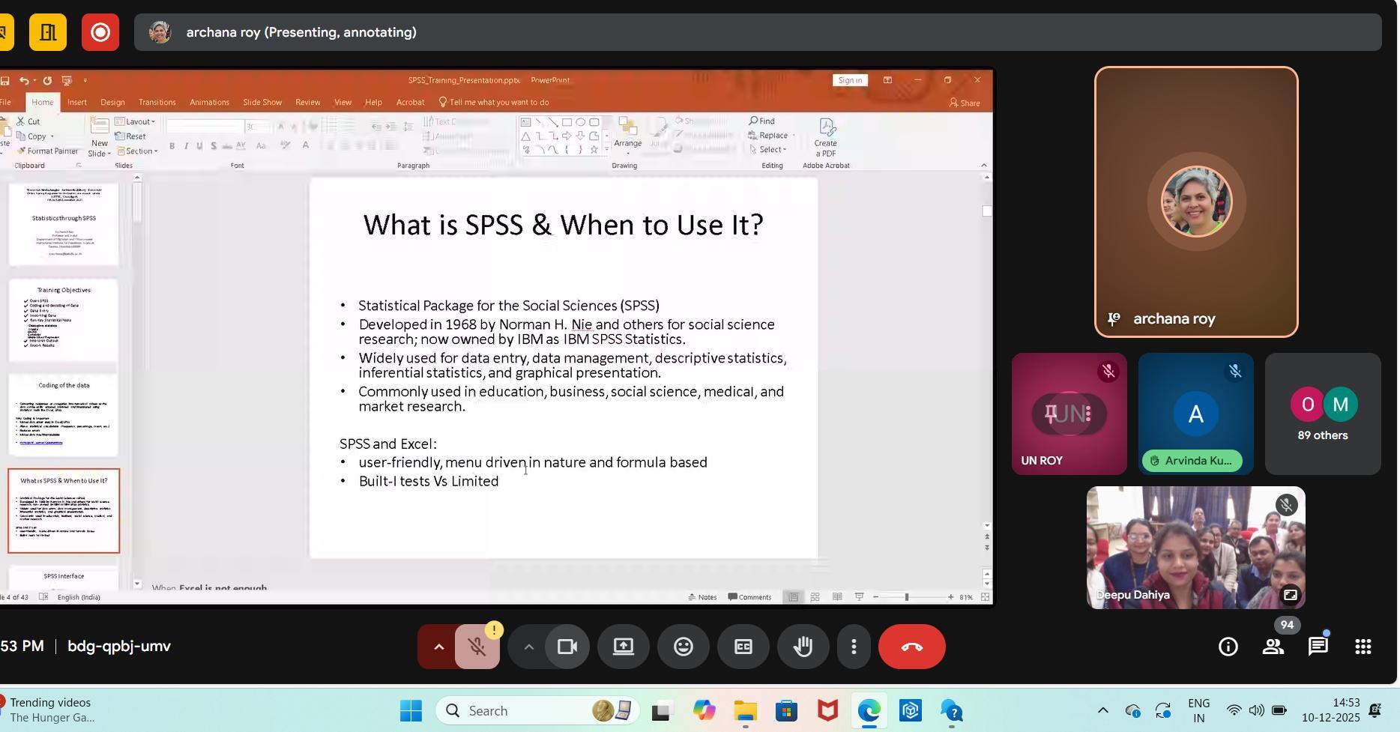This screenshot has width=1400, height=732.
Task: Click the raise hand icon
Action: pyautogui.click(x=803, y=647)
